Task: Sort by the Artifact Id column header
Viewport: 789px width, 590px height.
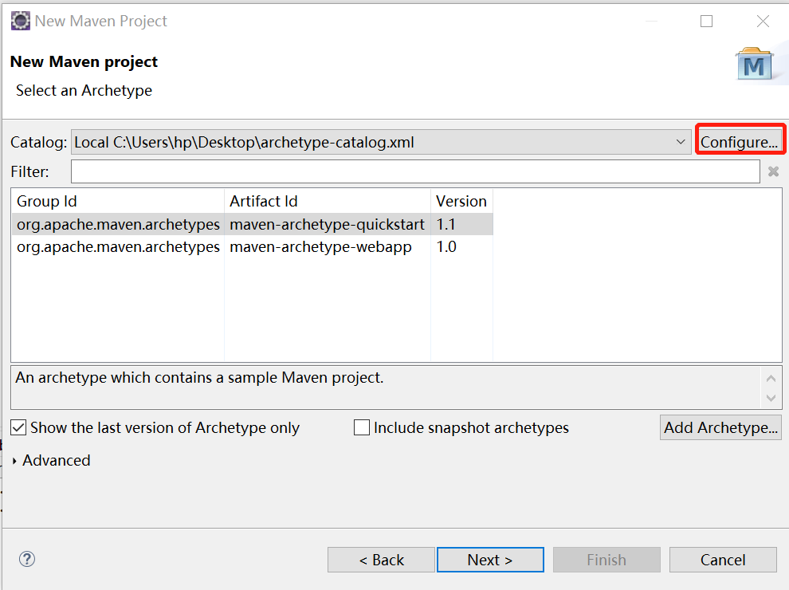Action: coord(328,202)
